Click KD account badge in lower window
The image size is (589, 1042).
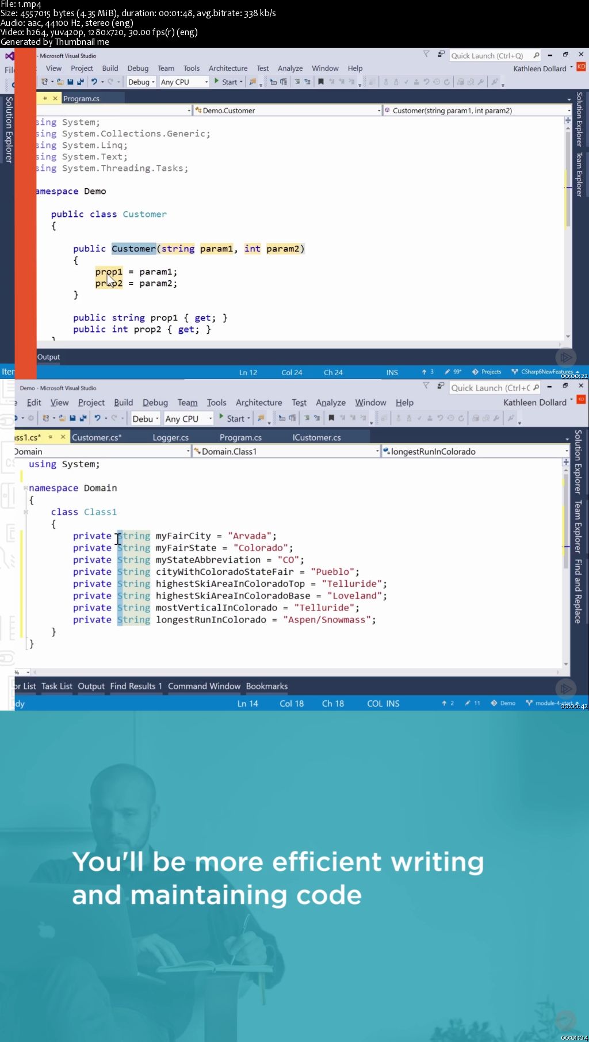pos(581,399)
